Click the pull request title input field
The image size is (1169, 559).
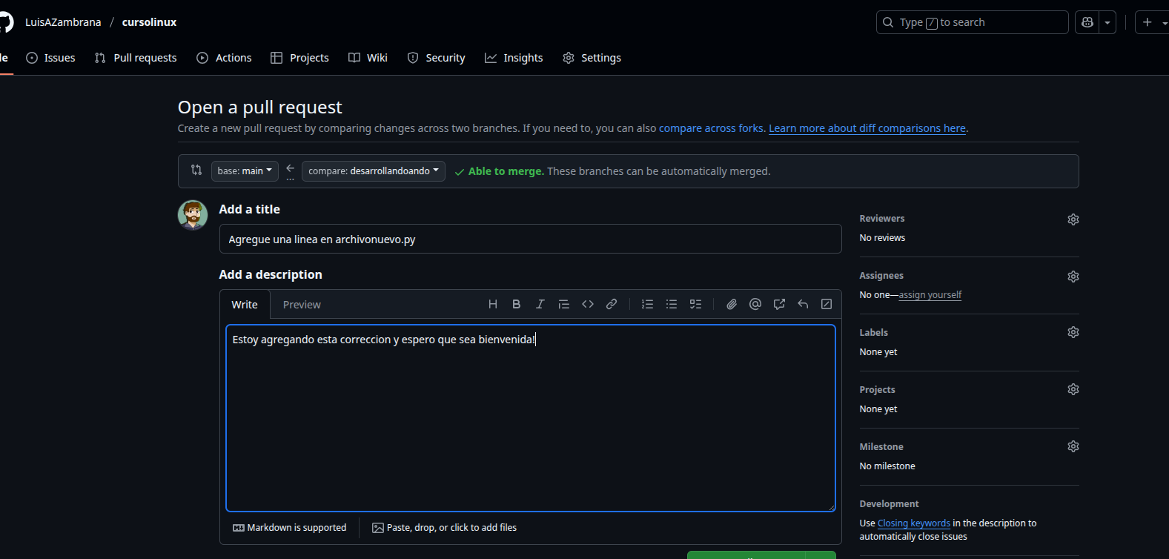coord(530,239)
